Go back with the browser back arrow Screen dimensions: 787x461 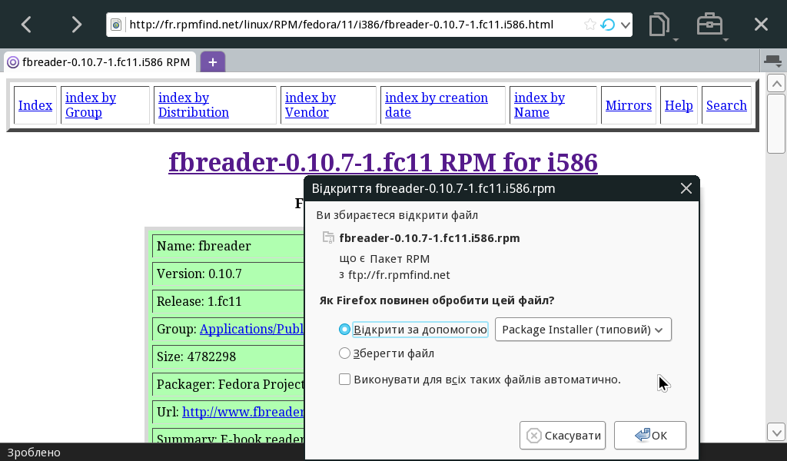27,24
